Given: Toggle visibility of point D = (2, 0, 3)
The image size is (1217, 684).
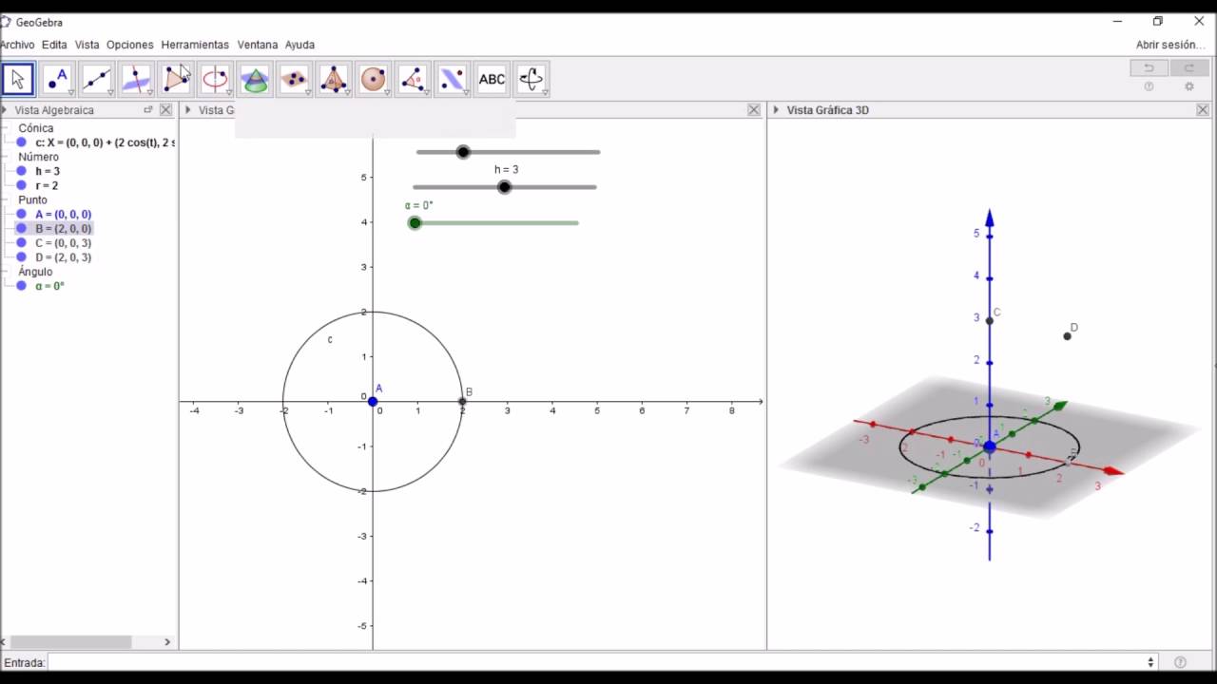Looking at the screenshot, I should (x=21, y=257).
